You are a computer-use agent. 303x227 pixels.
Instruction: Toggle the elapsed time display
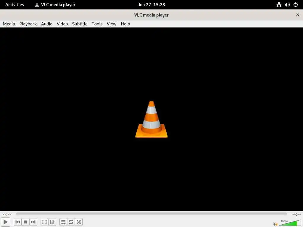7,214
